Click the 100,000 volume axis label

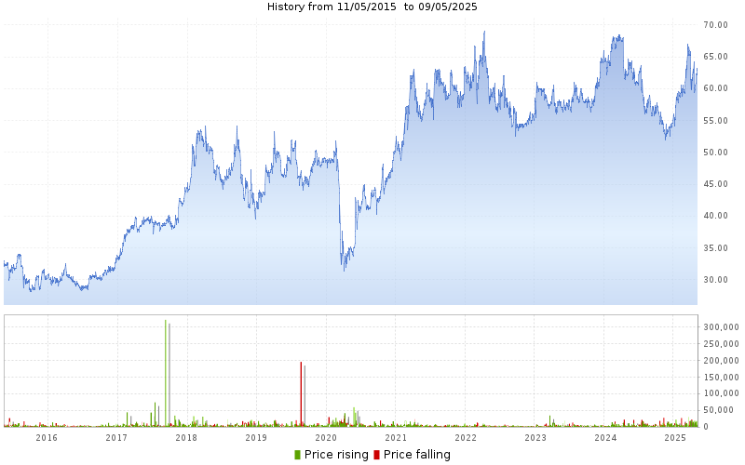click(721, 393)
